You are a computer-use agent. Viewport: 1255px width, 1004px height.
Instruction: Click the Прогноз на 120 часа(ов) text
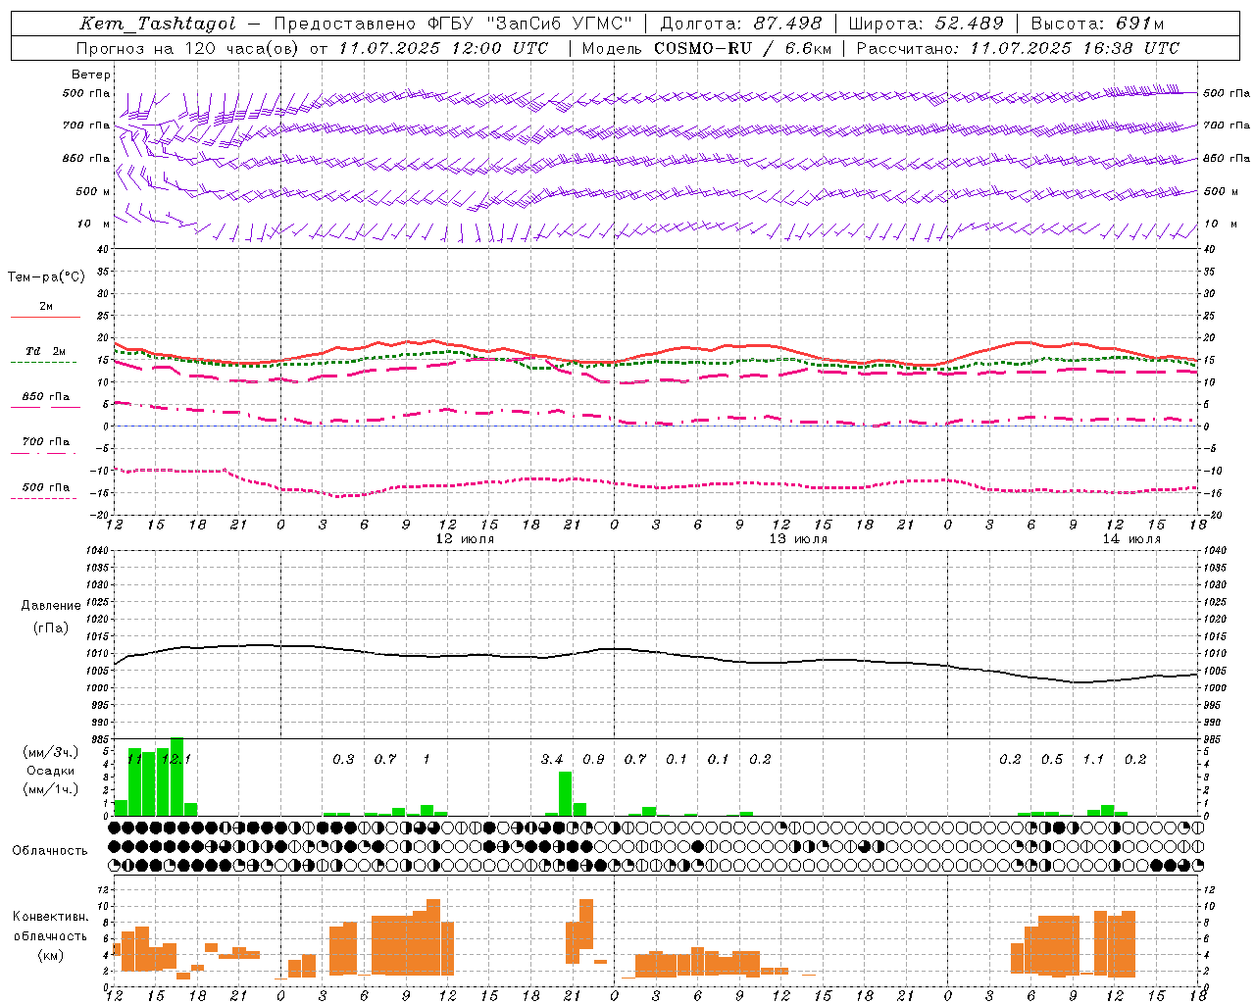[x=188, y=48]
